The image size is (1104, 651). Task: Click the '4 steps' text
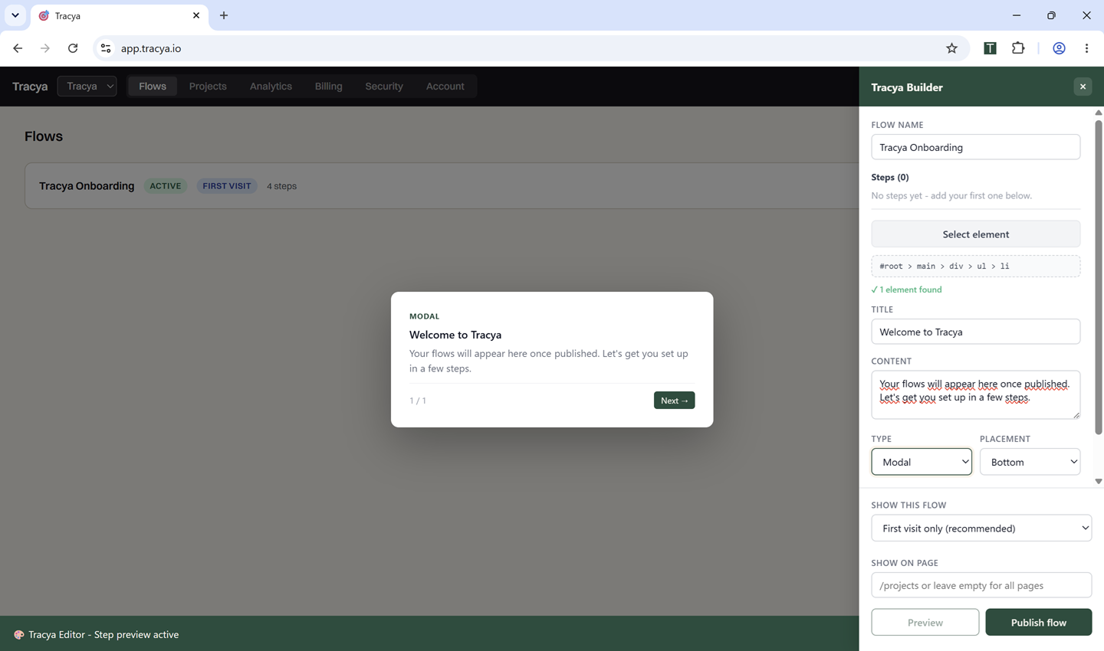(x=281, y=186)
